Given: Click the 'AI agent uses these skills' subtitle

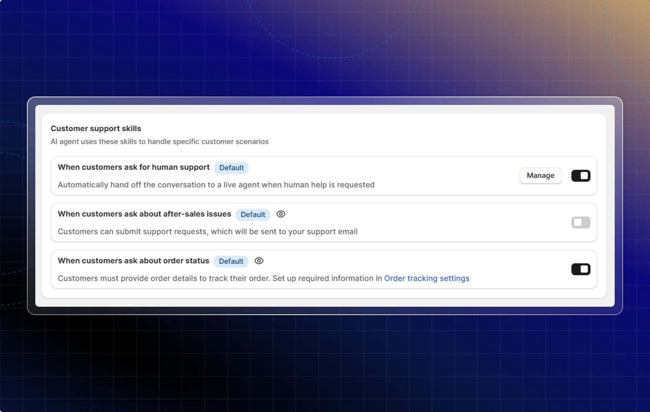Looking at the screenshot, I should point(159,141).
